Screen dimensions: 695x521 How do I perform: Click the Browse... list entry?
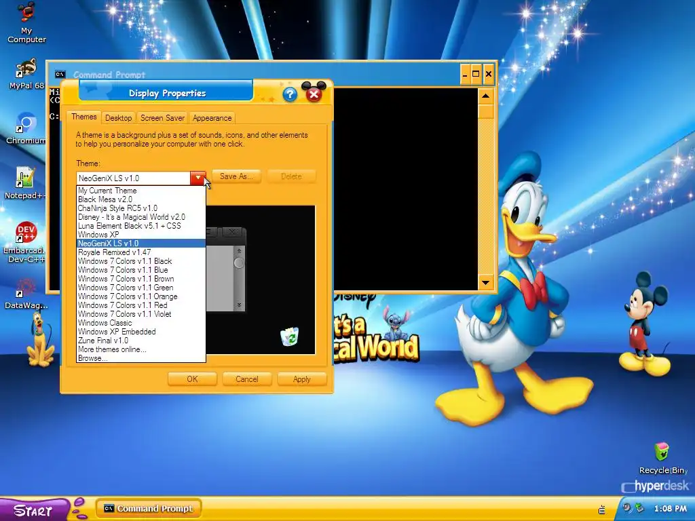click(141, 358)
